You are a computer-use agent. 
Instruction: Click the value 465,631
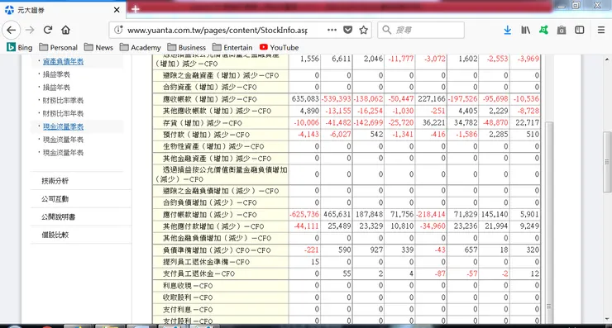pos(337,215)
